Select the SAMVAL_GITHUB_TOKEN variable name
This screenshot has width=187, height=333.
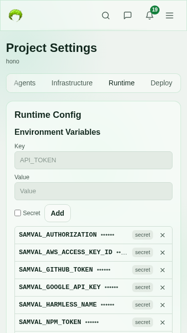56,270
